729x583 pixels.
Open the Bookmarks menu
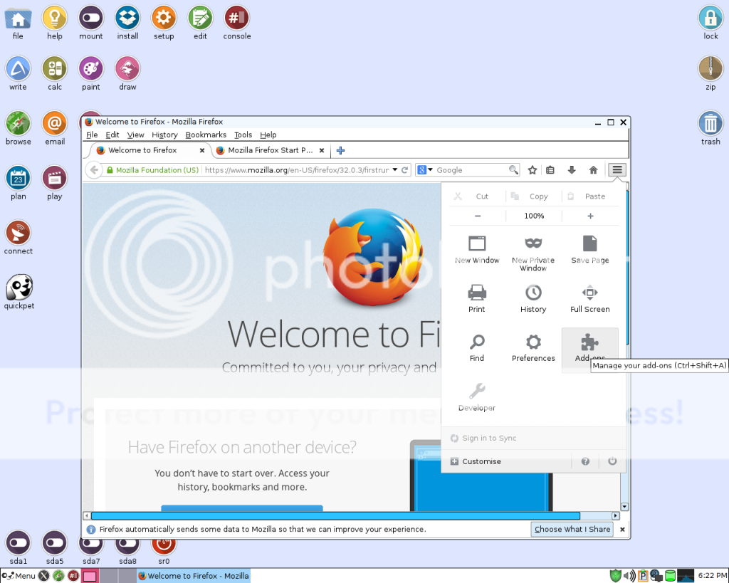(x=206, y=135)
